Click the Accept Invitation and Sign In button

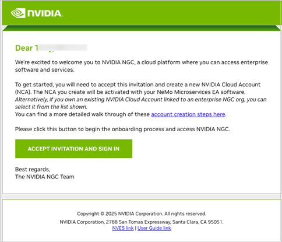tap(73, 149)
